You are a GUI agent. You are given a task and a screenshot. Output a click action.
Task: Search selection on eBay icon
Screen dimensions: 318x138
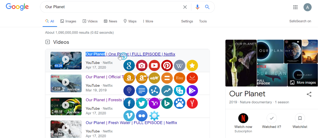tap(154, 78)
